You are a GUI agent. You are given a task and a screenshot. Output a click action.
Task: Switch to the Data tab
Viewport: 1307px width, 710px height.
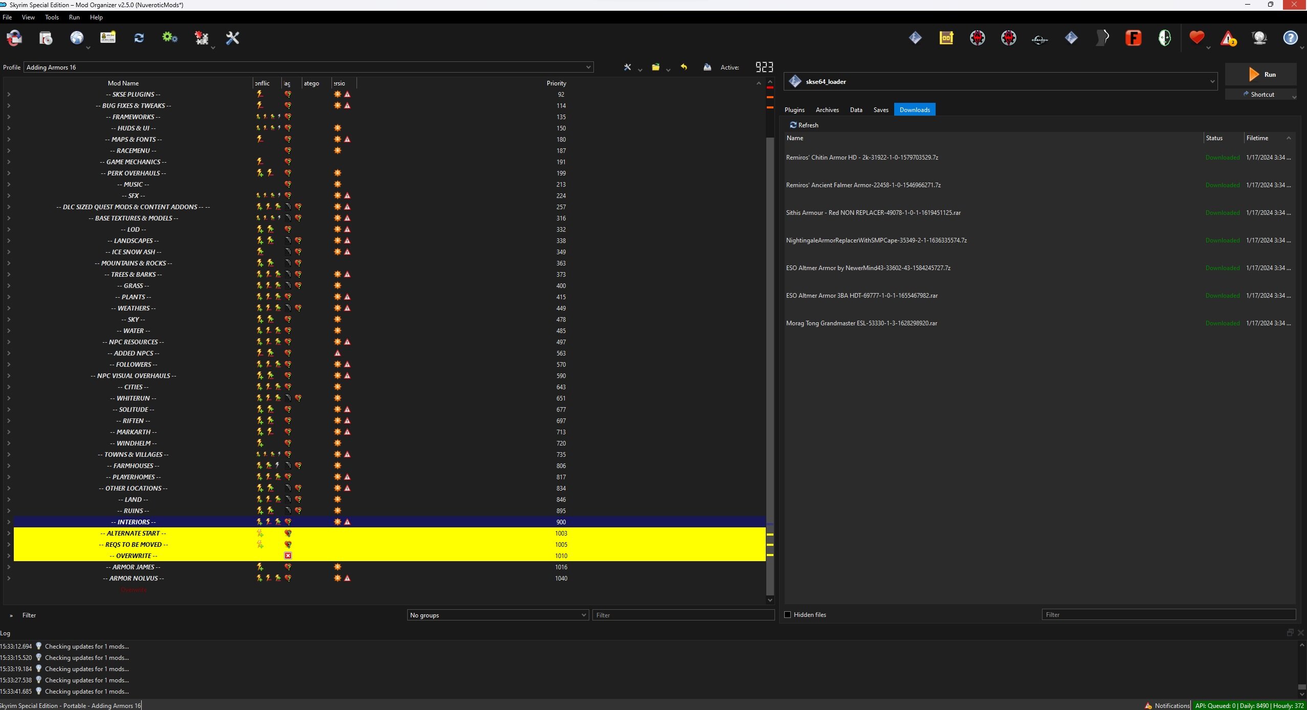[856, 109]
